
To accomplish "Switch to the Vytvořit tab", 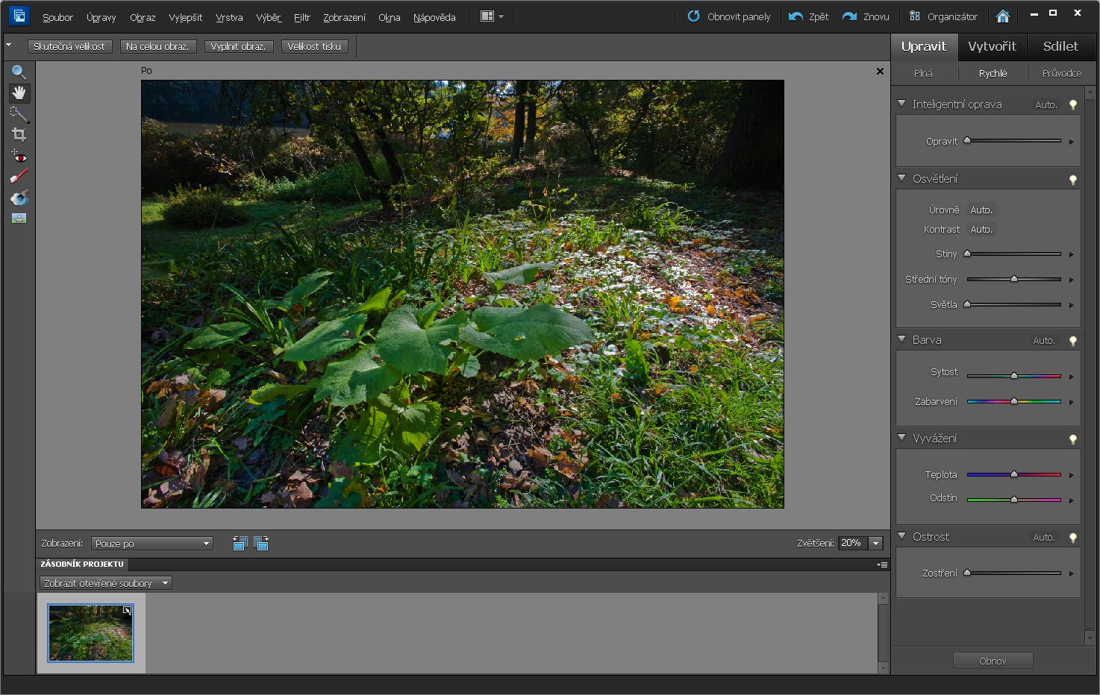I will click(x=992, y=46).
